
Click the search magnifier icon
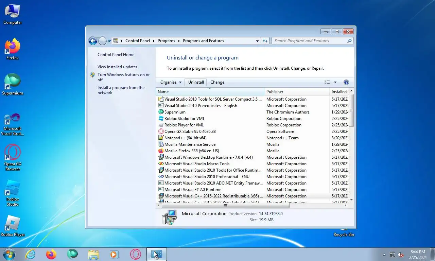point(349,41)
